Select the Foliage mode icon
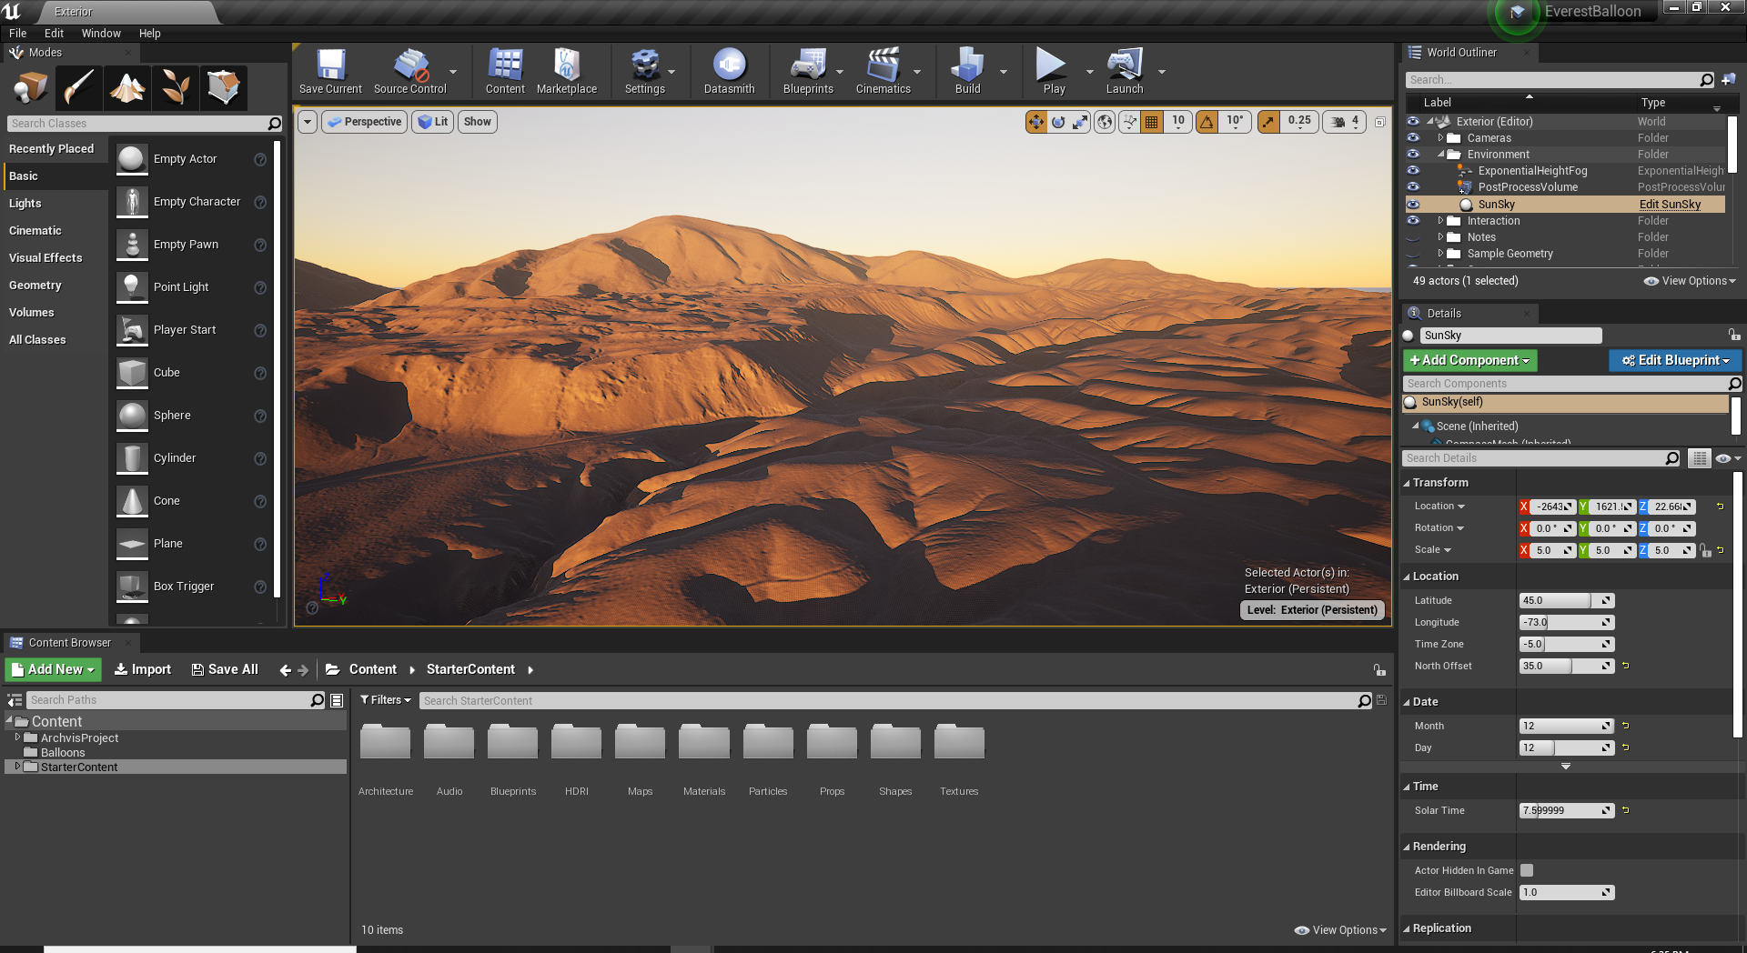This screenshot has height=953, width=1747. click(x=175, y=88)
